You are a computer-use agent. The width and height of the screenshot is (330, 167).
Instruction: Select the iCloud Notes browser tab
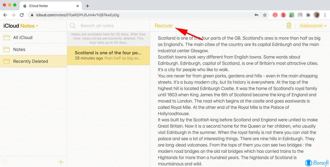pos(50,6)
